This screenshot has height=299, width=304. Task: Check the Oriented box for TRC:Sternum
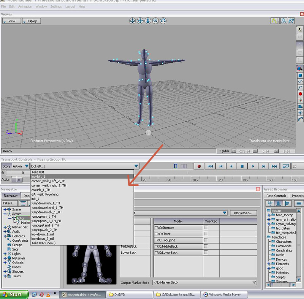coord(206,228)
